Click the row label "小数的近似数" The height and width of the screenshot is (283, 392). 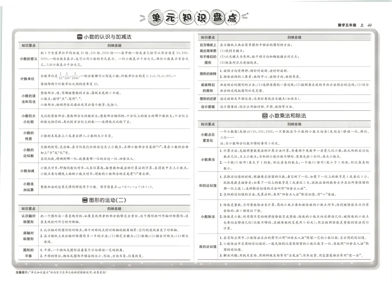(28, 153)
